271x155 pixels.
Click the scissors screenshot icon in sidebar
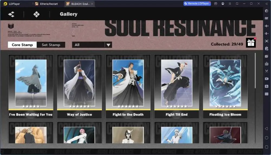pyautogui.click(x=266, y=71)
